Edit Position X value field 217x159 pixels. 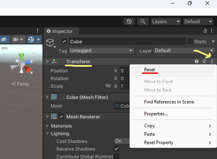click(125, 71)
